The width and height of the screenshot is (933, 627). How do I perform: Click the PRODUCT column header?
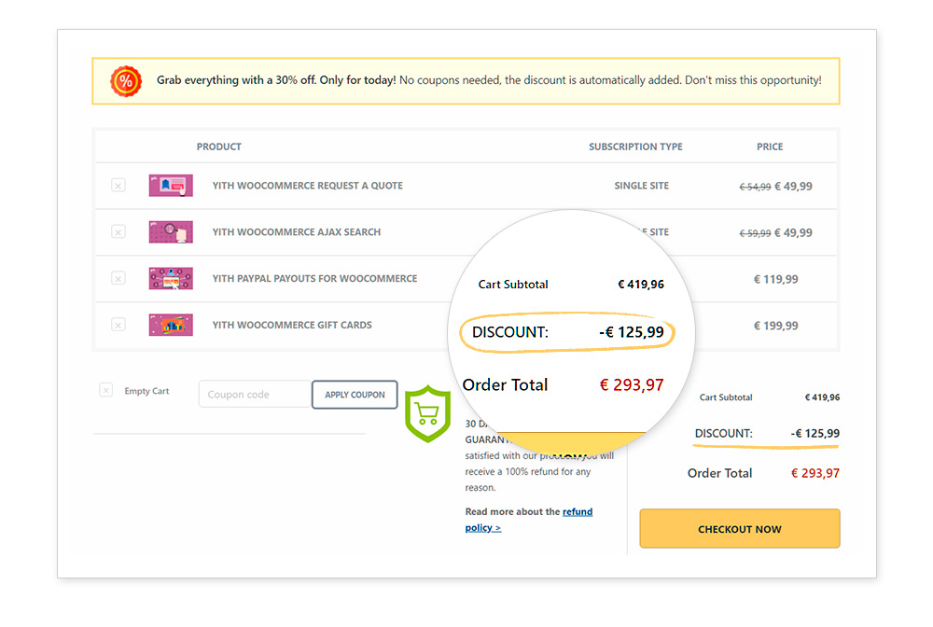219,146
